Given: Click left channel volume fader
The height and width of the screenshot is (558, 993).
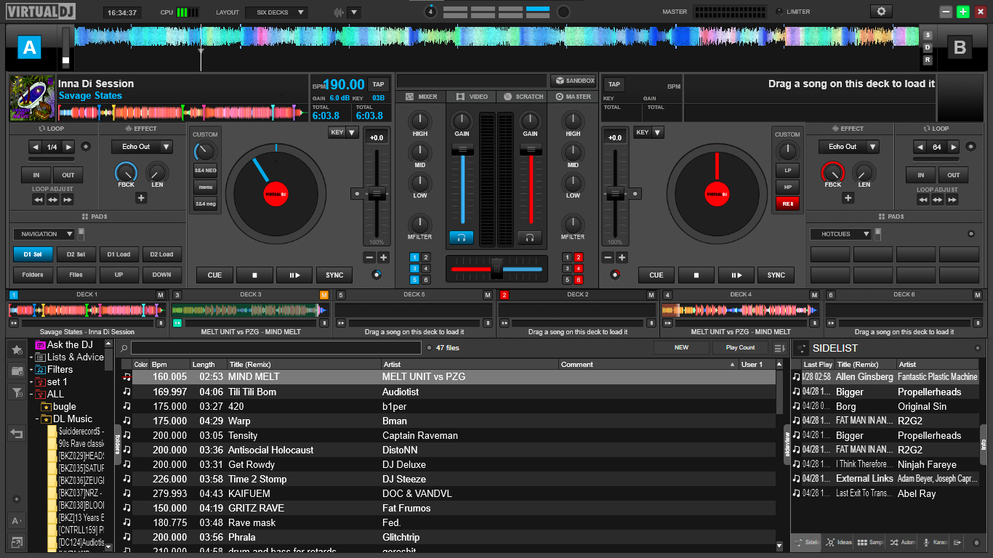Looking at the screenshot, I should click(x=462, y=149).
